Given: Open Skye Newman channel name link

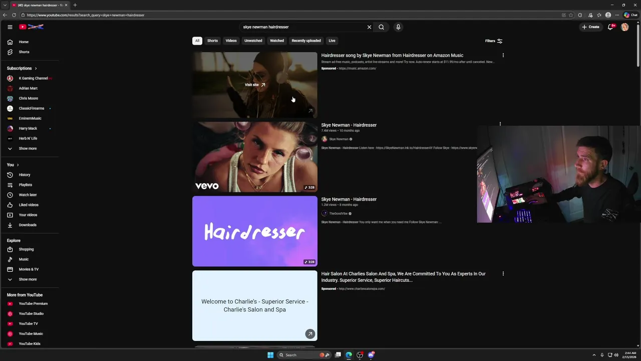Looking at the screenshot, I should (x=339, y=139).
